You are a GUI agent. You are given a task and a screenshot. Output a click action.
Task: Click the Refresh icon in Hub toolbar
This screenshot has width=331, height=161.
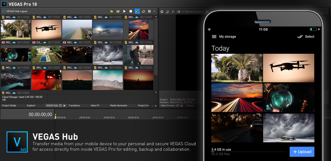143,11
